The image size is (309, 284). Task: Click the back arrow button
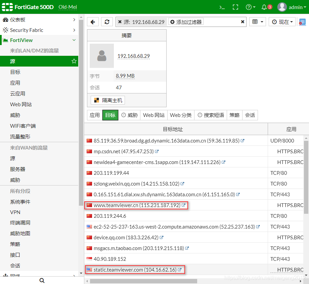pyautogui.click(x=93, y=22)
